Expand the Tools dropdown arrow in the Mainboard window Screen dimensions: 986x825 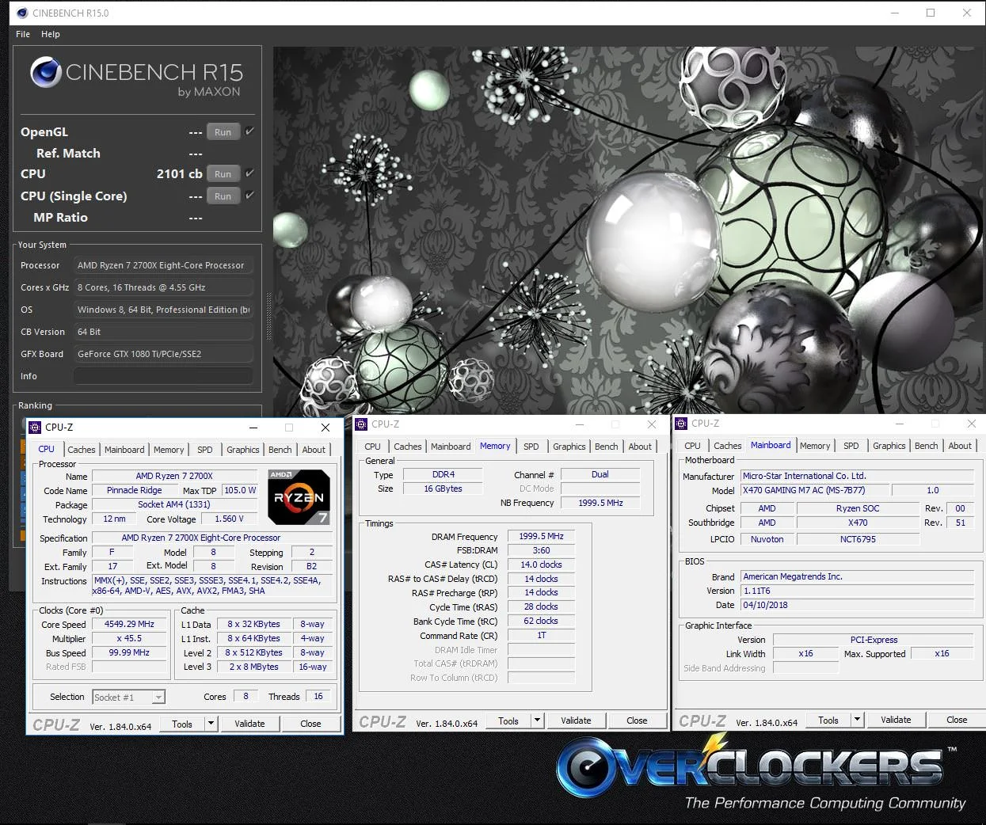coord(857,720)
